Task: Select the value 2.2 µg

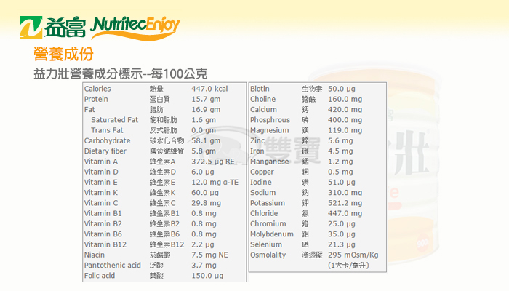Action: pyautogui.click(x=203, y=244)
